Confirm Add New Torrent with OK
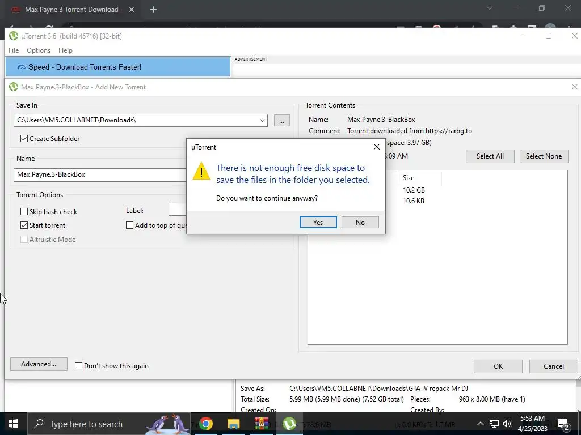This screenshot has width=581, height=435. [498, 366]
